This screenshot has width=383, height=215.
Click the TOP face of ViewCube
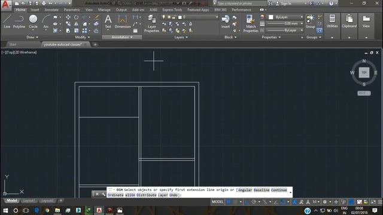tap(364, 73)
